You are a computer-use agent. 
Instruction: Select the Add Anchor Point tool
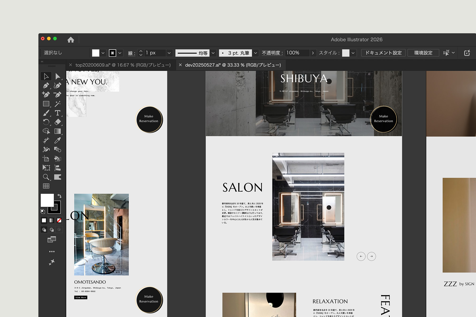click(x=46, y=95)
